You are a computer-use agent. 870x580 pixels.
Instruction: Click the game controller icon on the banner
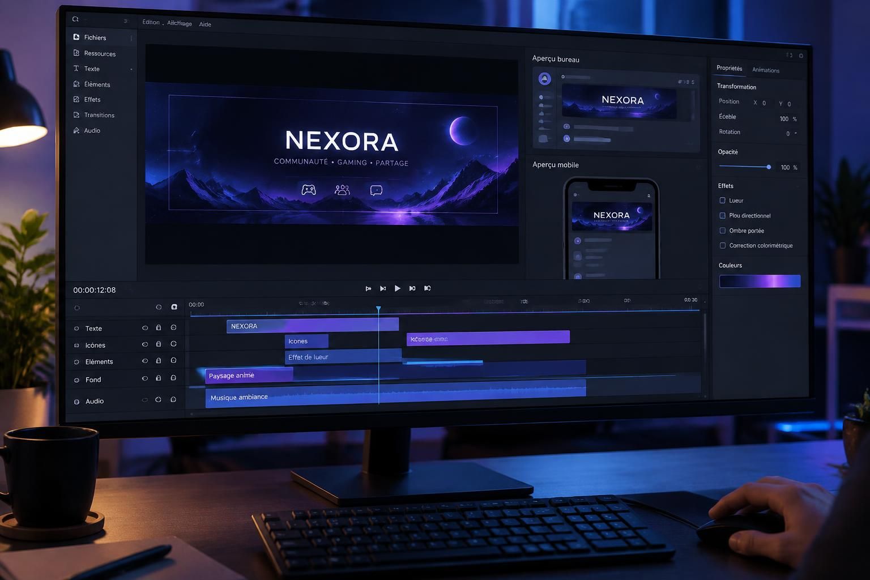pos(309,190)
